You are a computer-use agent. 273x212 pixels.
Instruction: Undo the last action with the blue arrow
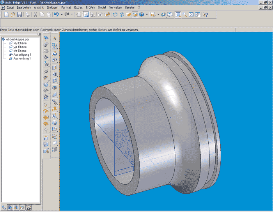click(57, 14)
